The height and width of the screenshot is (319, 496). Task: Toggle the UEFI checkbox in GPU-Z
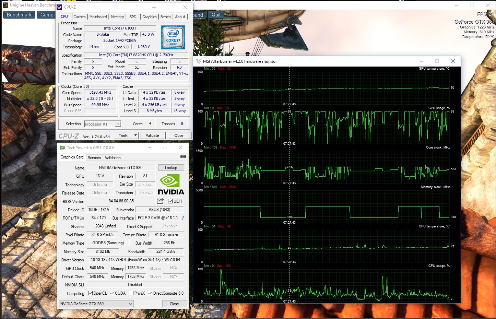pyautogui.click(x=170, y=201)
